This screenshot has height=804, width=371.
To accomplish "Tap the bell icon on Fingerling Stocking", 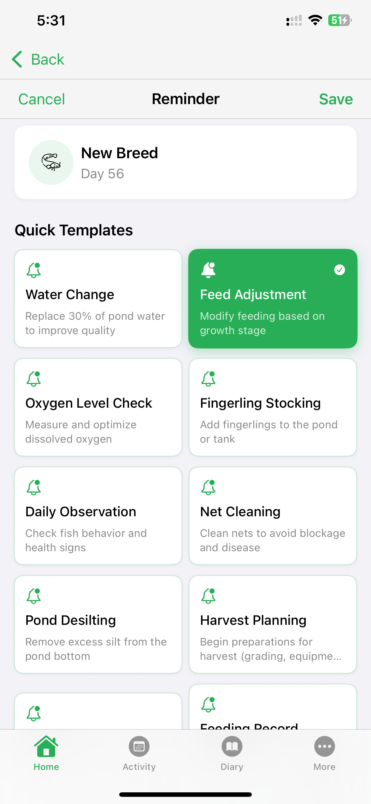I will 208,379.
